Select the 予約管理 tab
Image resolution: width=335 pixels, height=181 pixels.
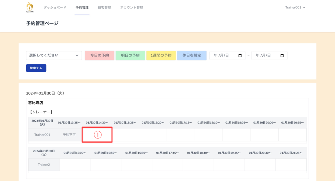point(82,8)
